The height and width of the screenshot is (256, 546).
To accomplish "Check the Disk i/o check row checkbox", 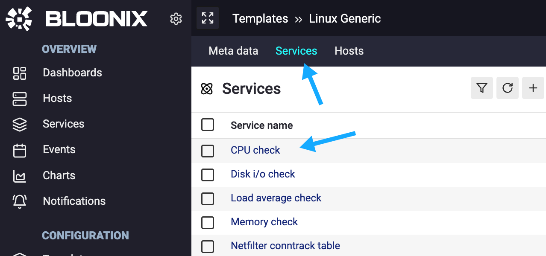I will coord(208,175).
